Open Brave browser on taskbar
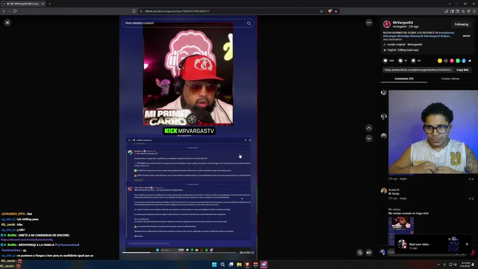The width and height of the screenshot is (478, 269). [x=247, y=265]
